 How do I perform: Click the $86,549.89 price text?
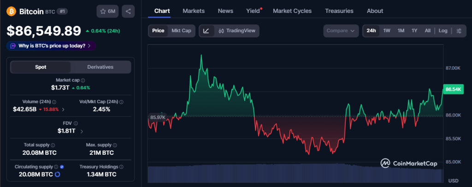tap(44, 31)
